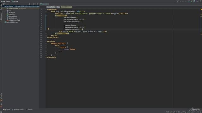Open the TODO tool window
Screen dimensions: 202x113
(7, 110)
